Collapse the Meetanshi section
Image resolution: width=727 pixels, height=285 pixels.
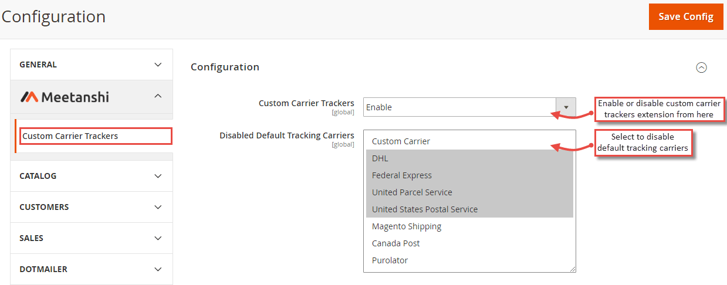coord(92,97)
